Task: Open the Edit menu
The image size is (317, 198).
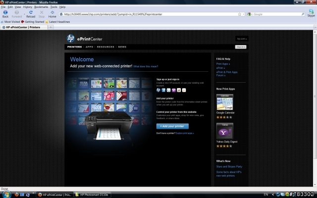Action: click(x=10, y=7)
